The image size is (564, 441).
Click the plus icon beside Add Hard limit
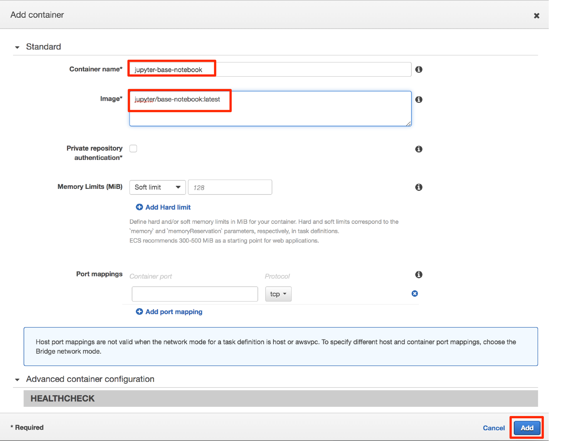coord(140,207)
